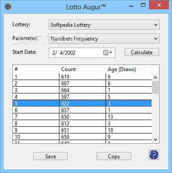This screenshot has width=172, height=173.
Task: Click the Save button
Action: (x=51, y=156)
